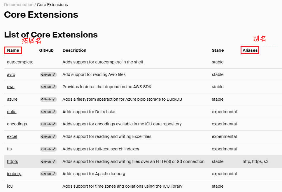Click the Name column header
The image size is (282, 192).
click(13, 50)
